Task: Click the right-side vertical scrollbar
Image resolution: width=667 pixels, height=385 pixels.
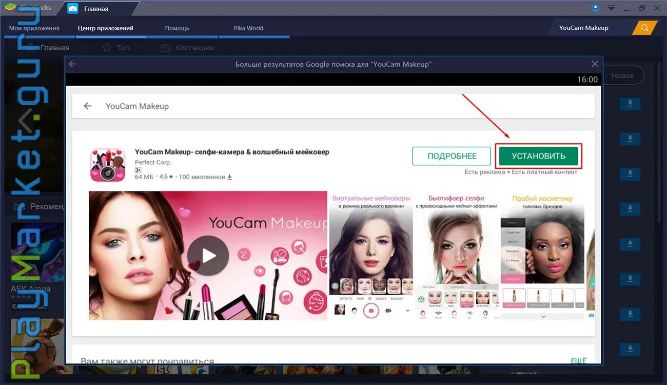Action: (660, 144)
